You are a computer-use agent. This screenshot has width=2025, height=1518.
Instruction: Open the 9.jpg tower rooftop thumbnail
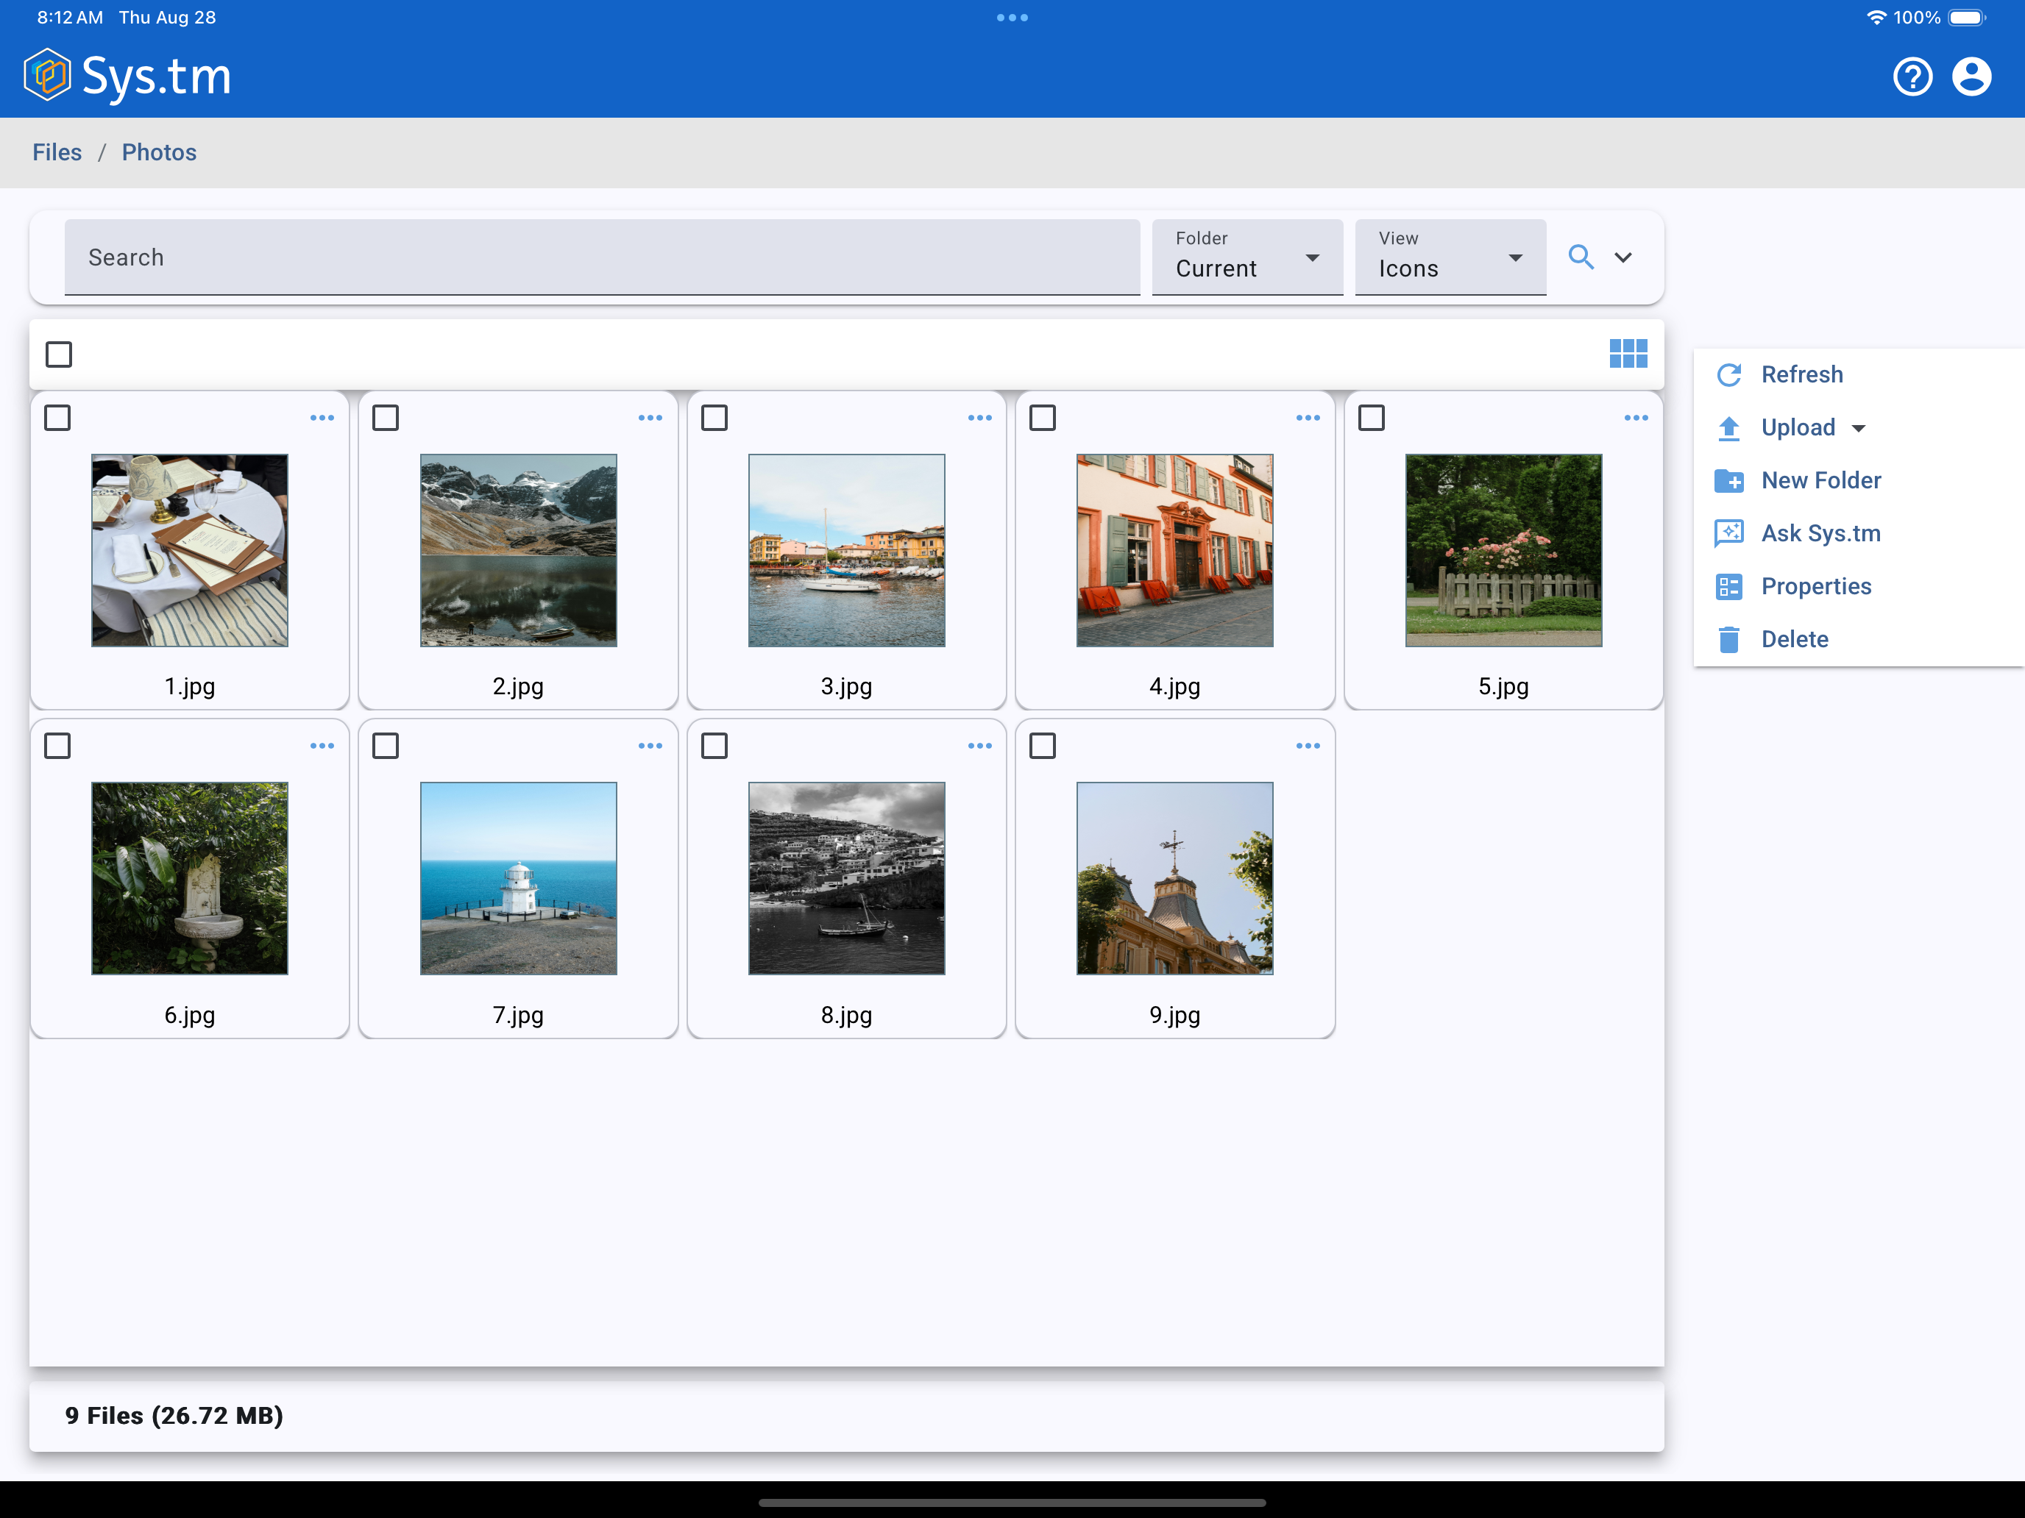(x=1174, y=877)
